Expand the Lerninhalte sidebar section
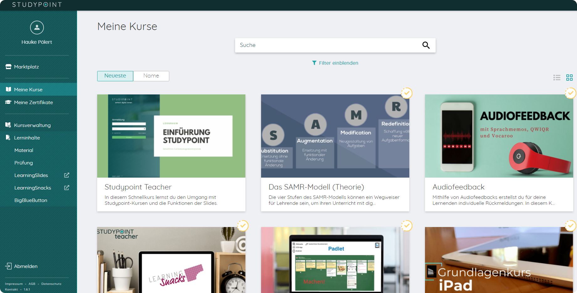The image size is (577, 293). tap(27, 138)
